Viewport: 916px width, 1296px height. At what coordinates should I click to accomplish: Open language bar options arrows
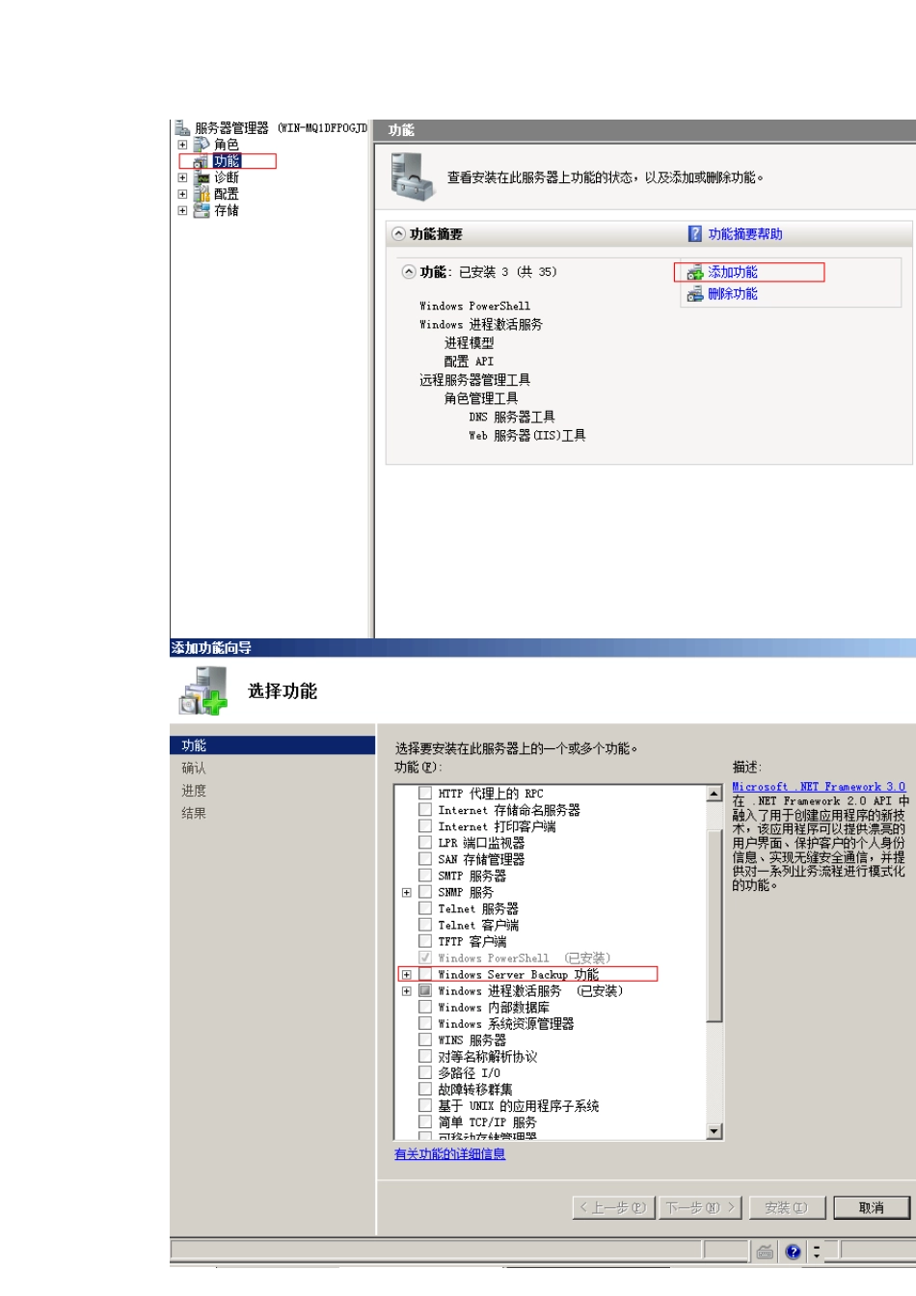pyautogui.click(x=817, y=1252)
